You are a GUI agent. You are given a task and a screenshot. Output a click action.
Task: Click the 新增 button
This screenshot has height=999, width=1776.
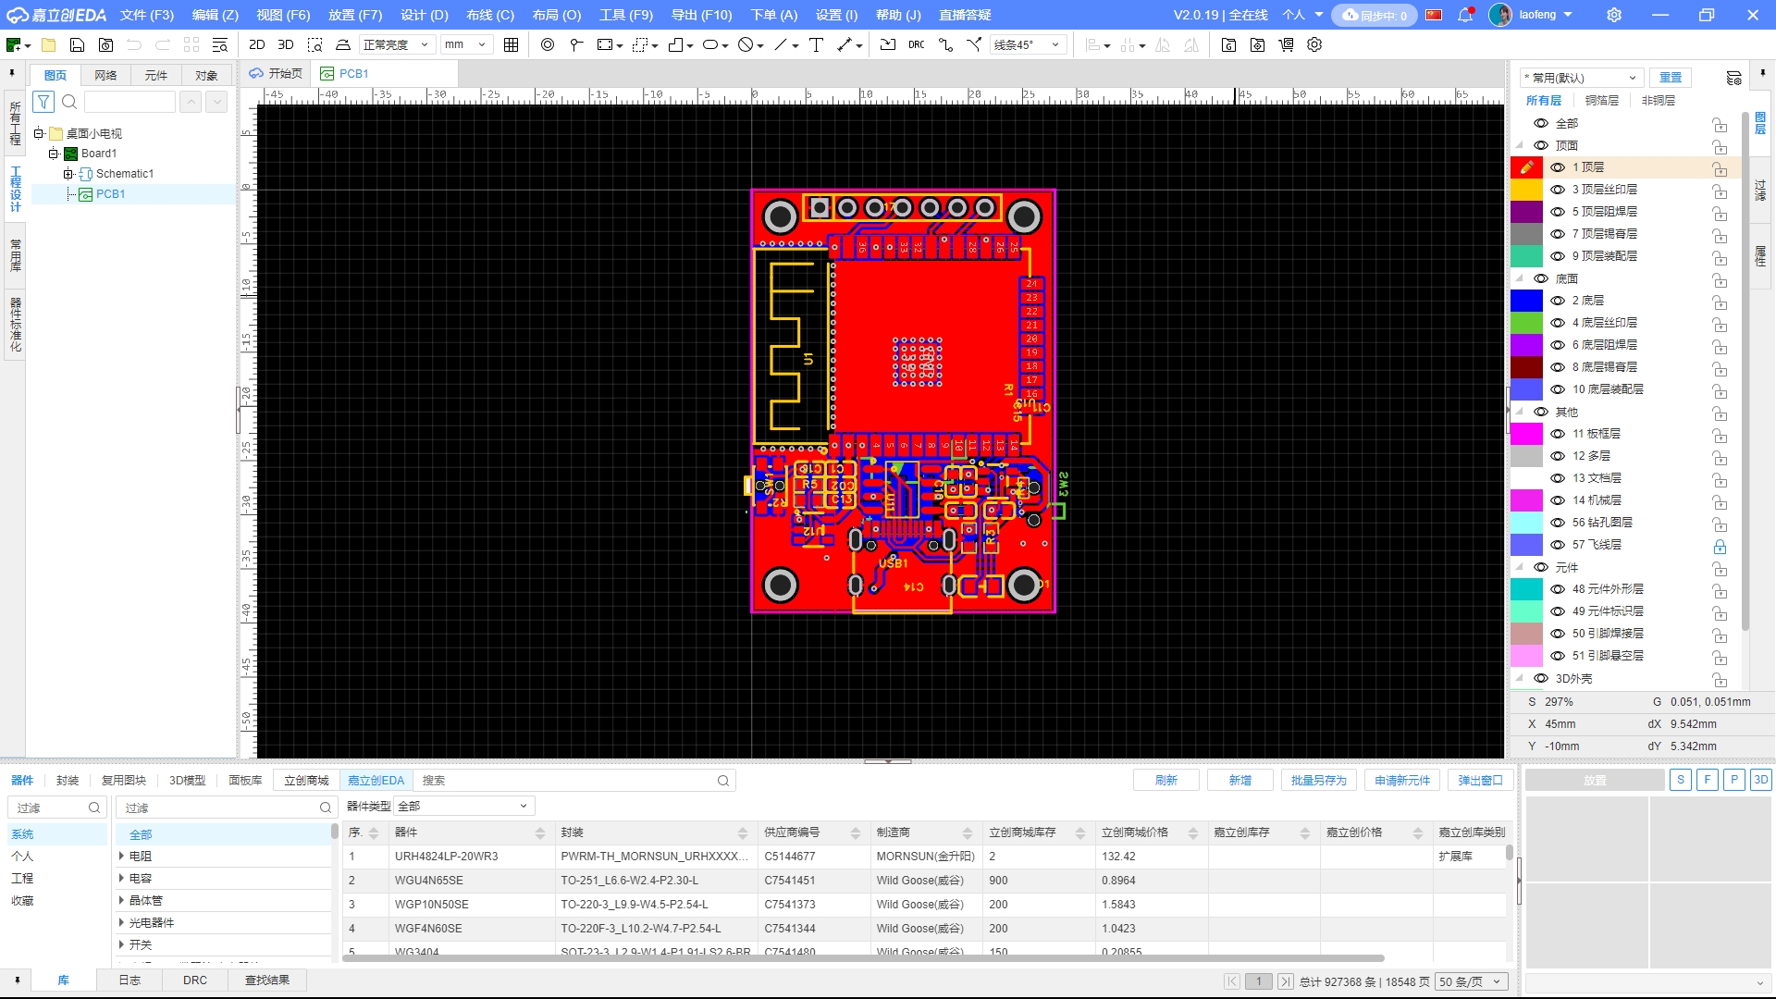point(1240,780)
